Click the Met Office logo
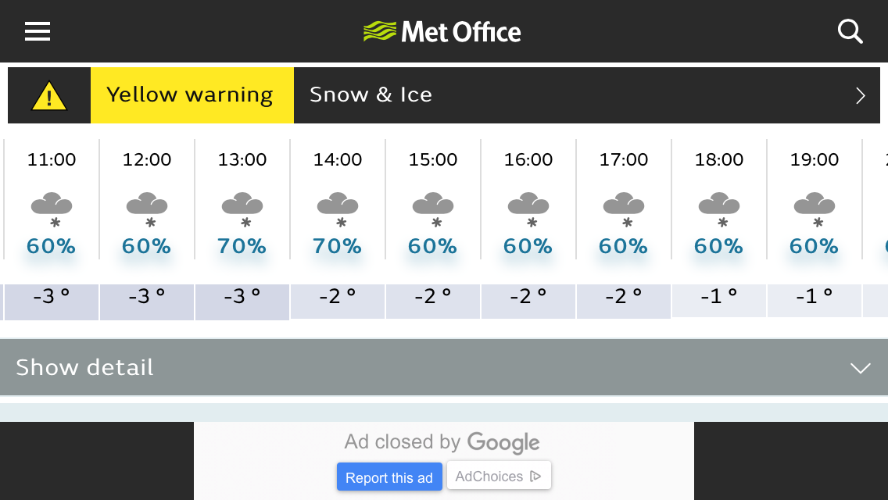 [442, 32]
